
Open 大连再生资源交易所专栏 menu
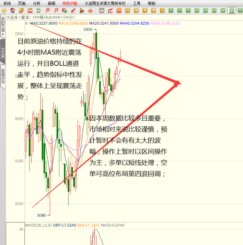105,4
